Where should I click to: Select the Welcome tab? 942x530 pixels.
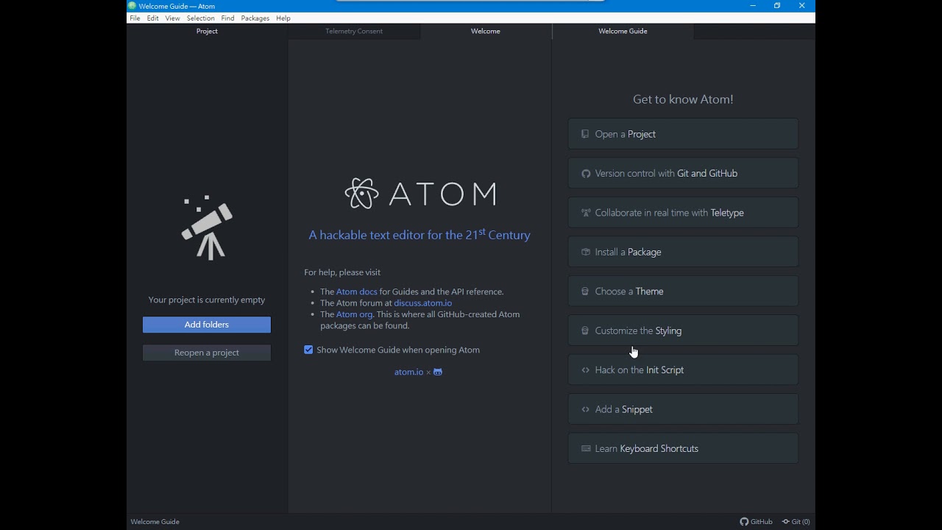[486, 31]
